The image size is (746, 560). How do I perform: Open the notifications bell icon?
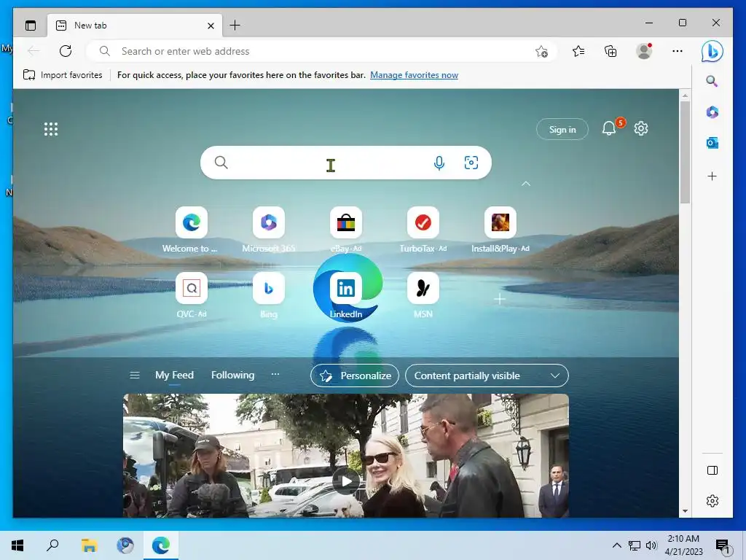click(x=609, y=128)
